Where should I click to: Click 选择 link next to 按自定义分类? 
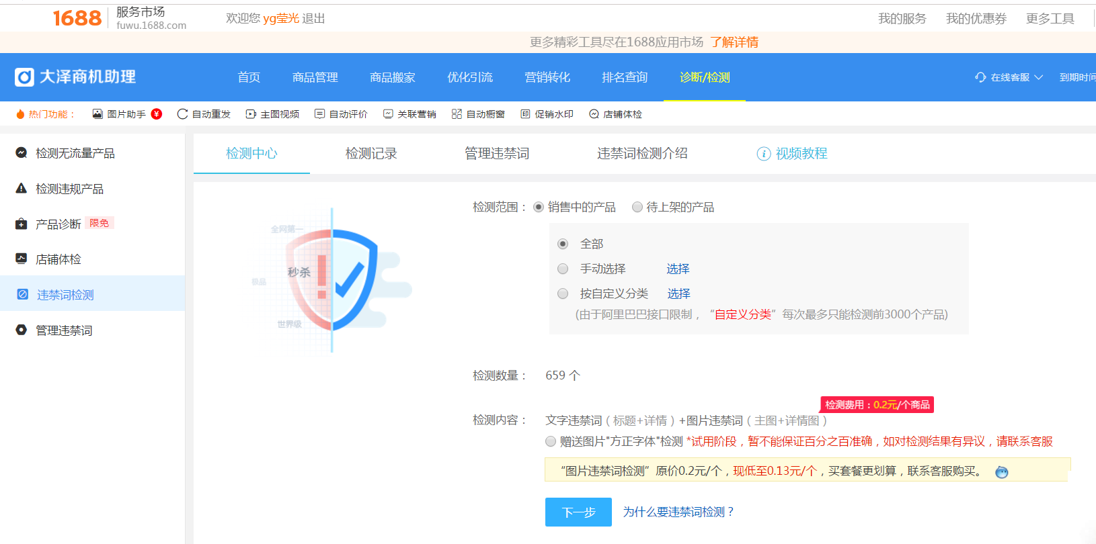click(x=678, y=293)
